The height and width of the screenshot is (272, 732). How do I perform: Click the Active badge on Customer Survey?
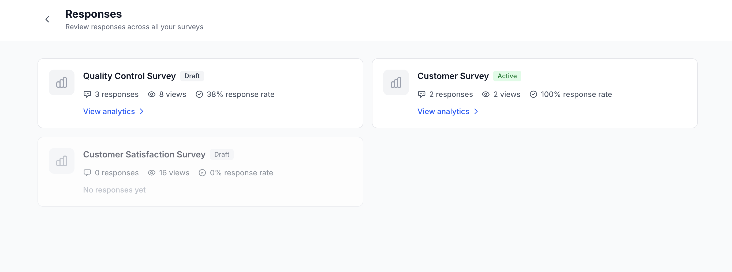[507, 76]
